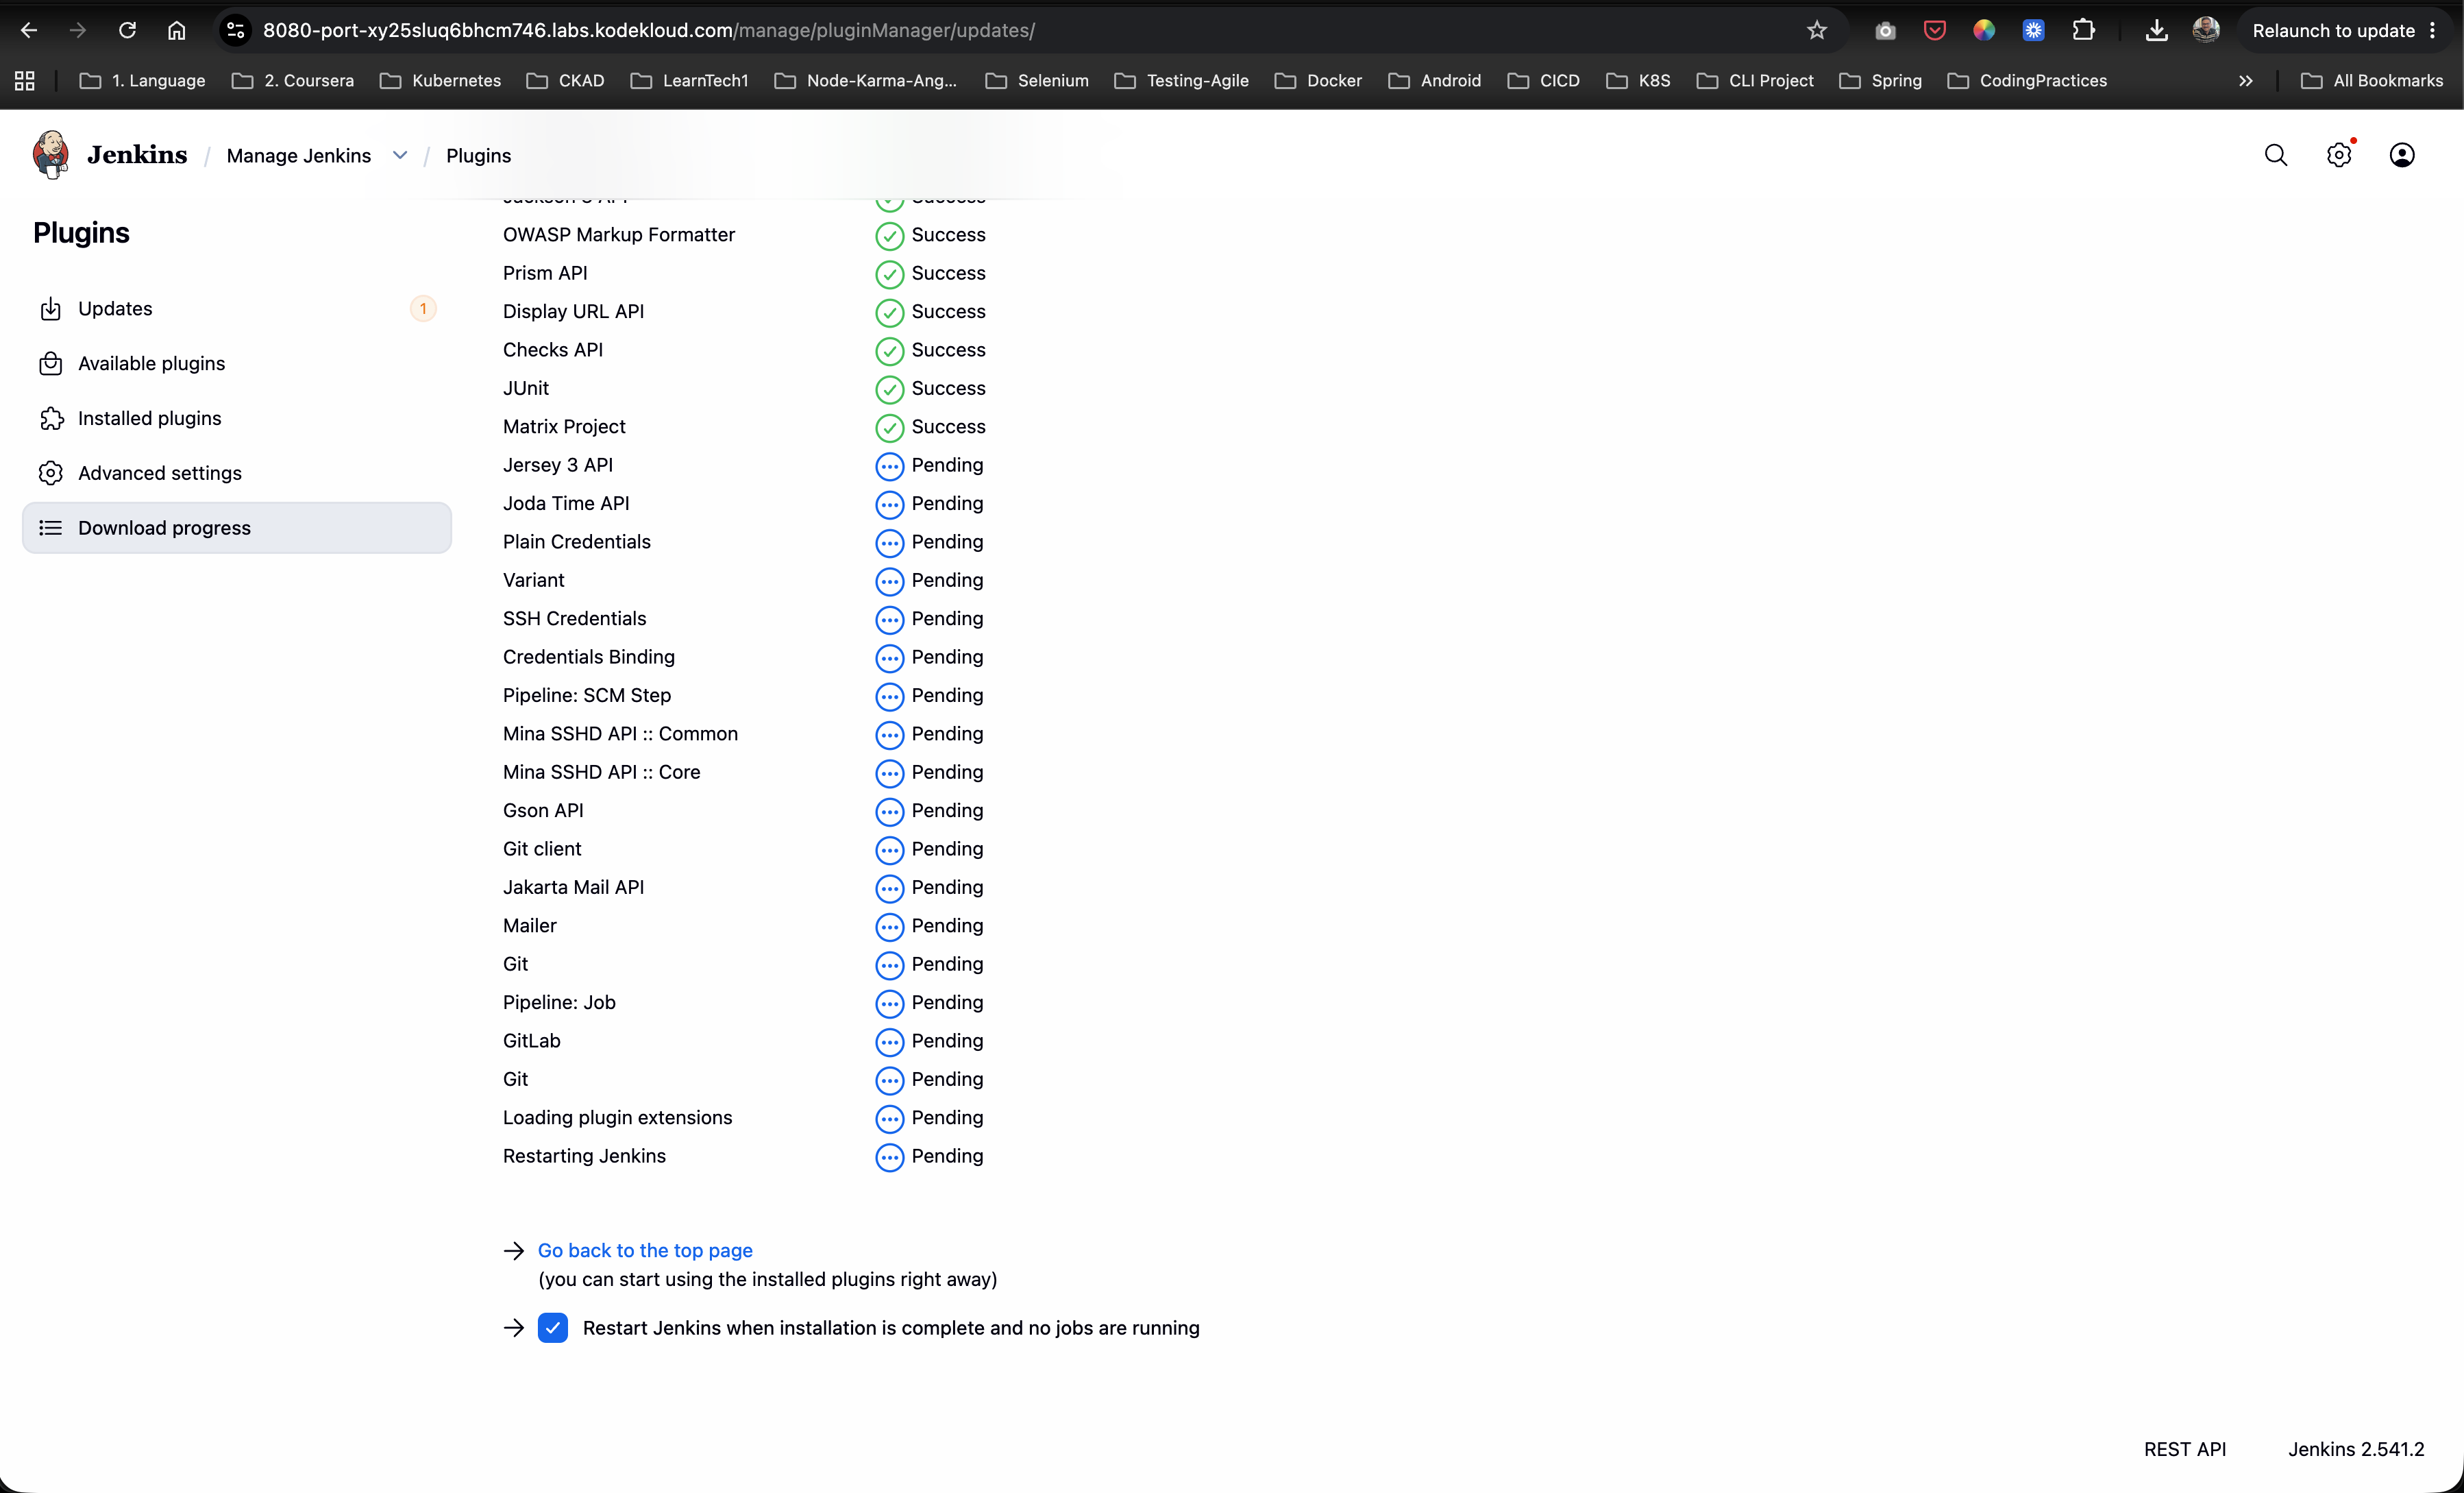The height and width of the screenshot is (1493, 2464).
Task: Expand the Manage Jenkins breadcrumb dropdown
Action: tap(400, 155)
